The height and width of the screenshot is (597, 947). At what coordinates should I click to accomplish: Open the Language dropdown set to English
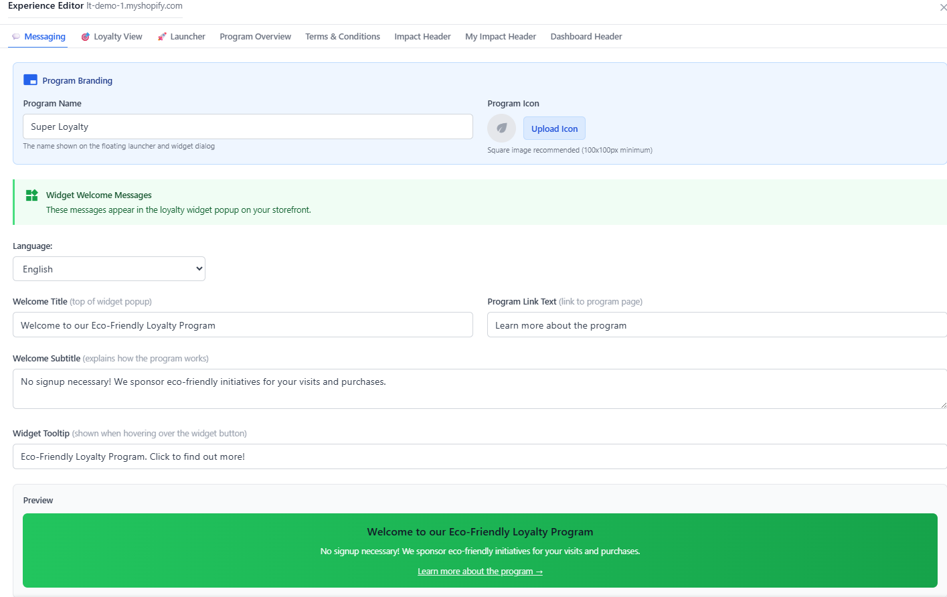[109, 269]
